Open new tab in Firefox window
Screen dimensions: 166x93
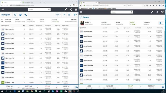pyautogui.click(x=100, y=3)
